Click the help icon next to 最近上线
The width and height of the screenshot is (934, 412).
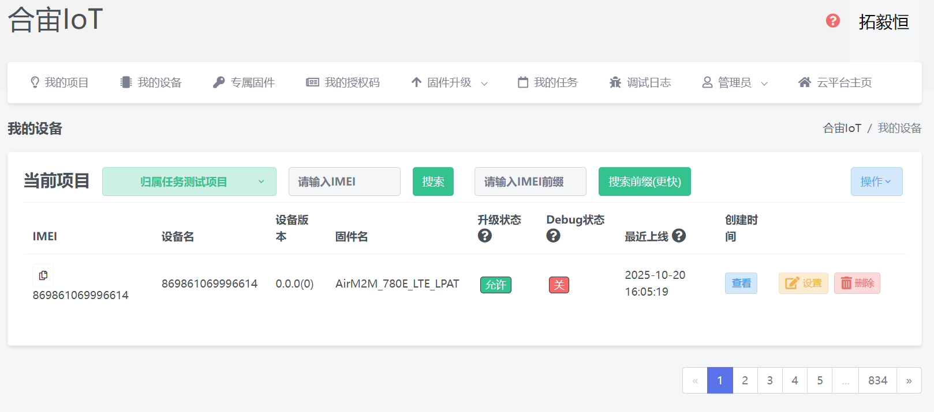click(679, 236)
